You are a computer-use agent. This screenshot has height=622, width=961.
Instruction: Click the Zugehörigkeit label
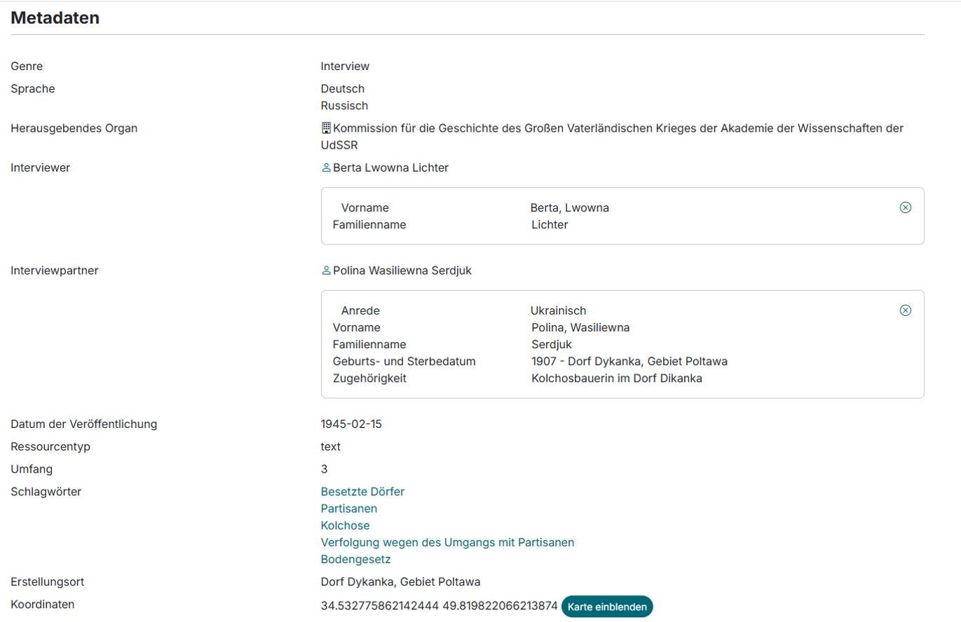(x=369, y=378)
